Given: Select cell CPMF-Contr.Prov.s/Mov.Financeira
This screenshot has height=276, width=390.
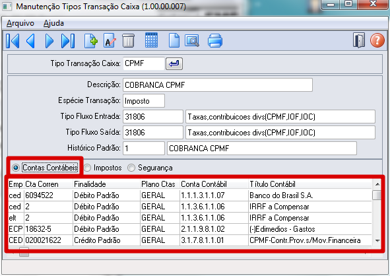Looking at the screenshot, I should point(310,240).
